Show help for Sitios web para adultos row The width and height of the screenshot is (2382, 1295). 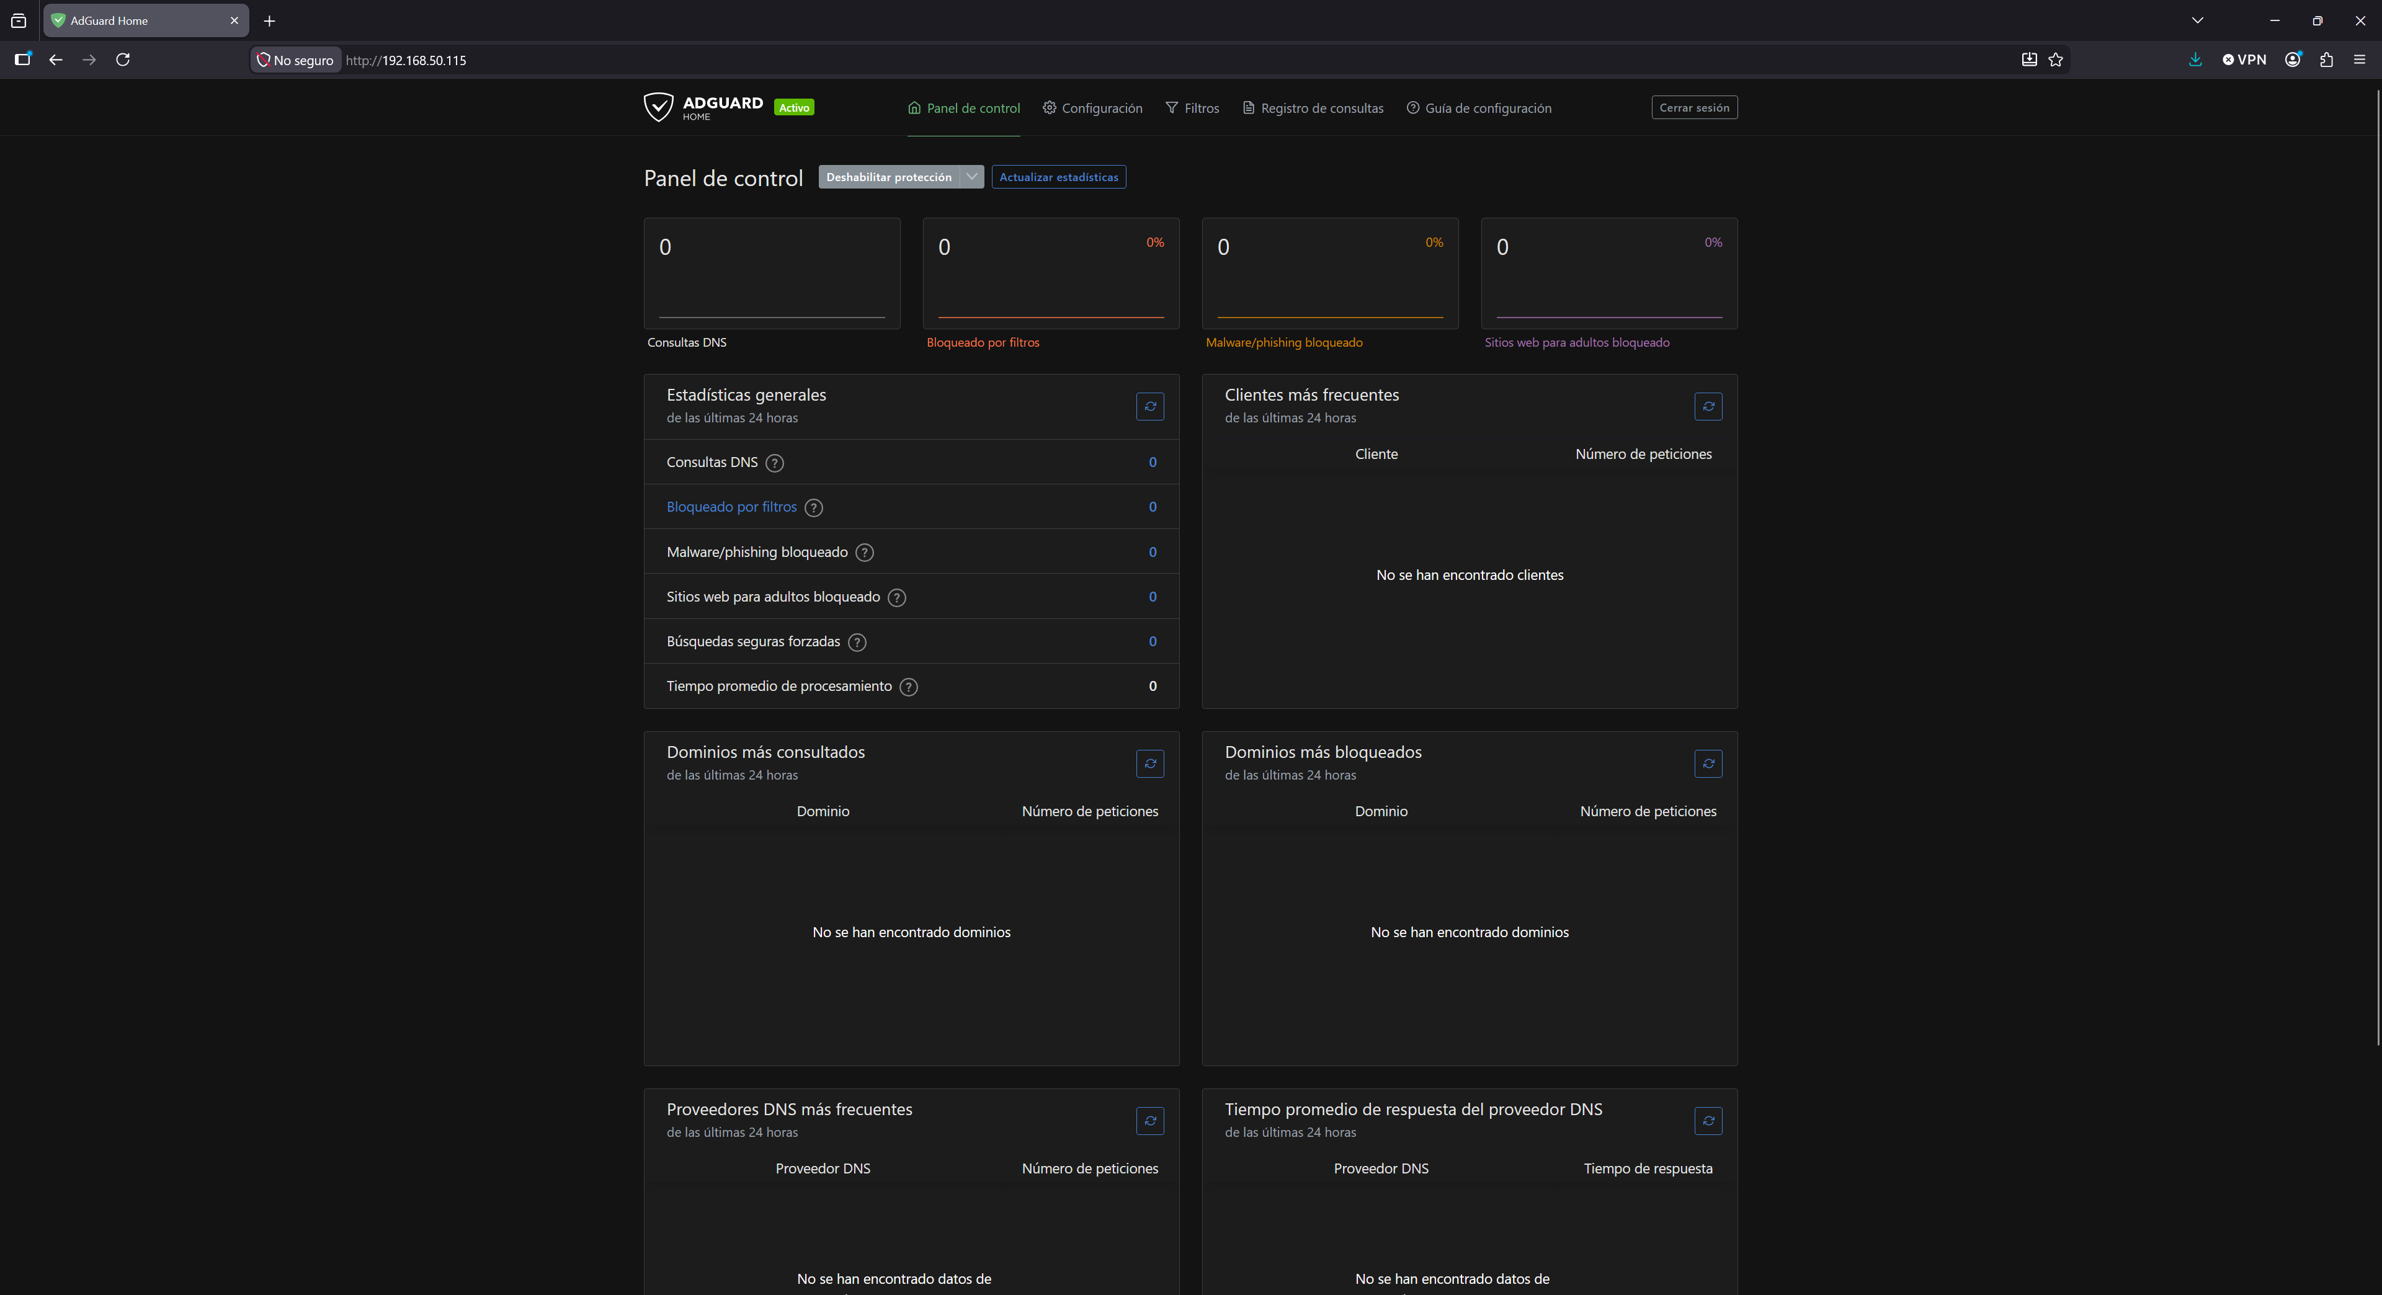[897, 597]
